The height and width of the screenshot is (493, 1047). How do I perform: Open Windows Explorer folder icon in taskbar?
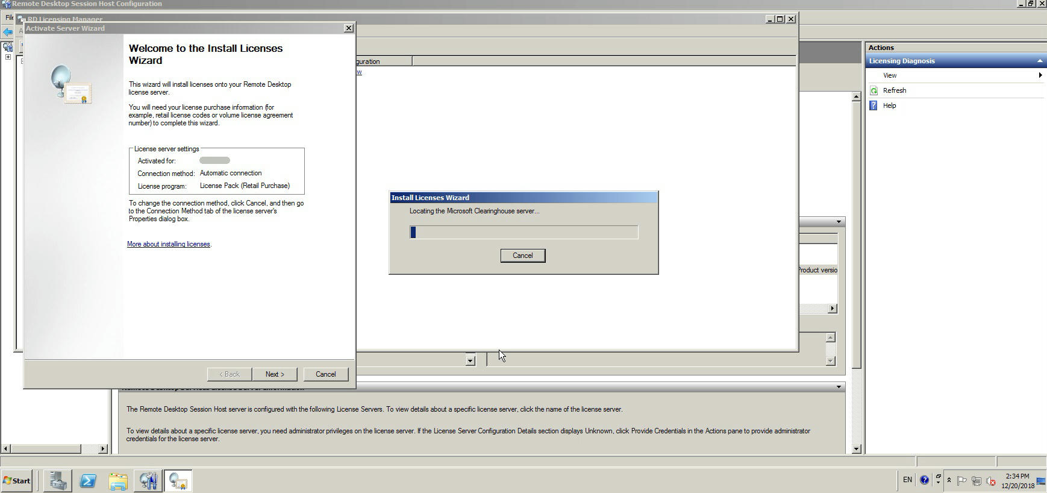pos(118,480)
